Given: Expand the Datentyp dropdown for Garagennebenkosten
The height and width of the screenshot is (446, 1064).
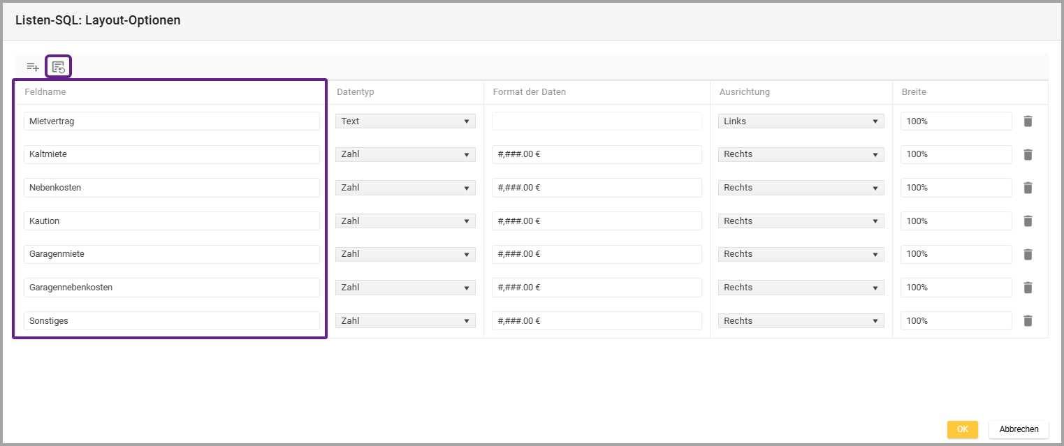Looking at the screenshot, I should click(x=405, y=288).
